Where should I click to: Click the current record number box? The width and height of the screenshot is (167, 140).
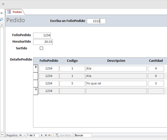click(33, 135)
